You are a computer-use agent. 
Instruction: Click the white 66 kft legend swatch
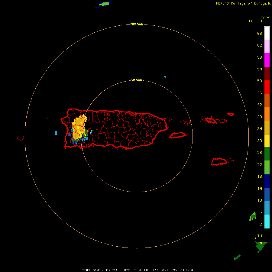pos(267,33)
